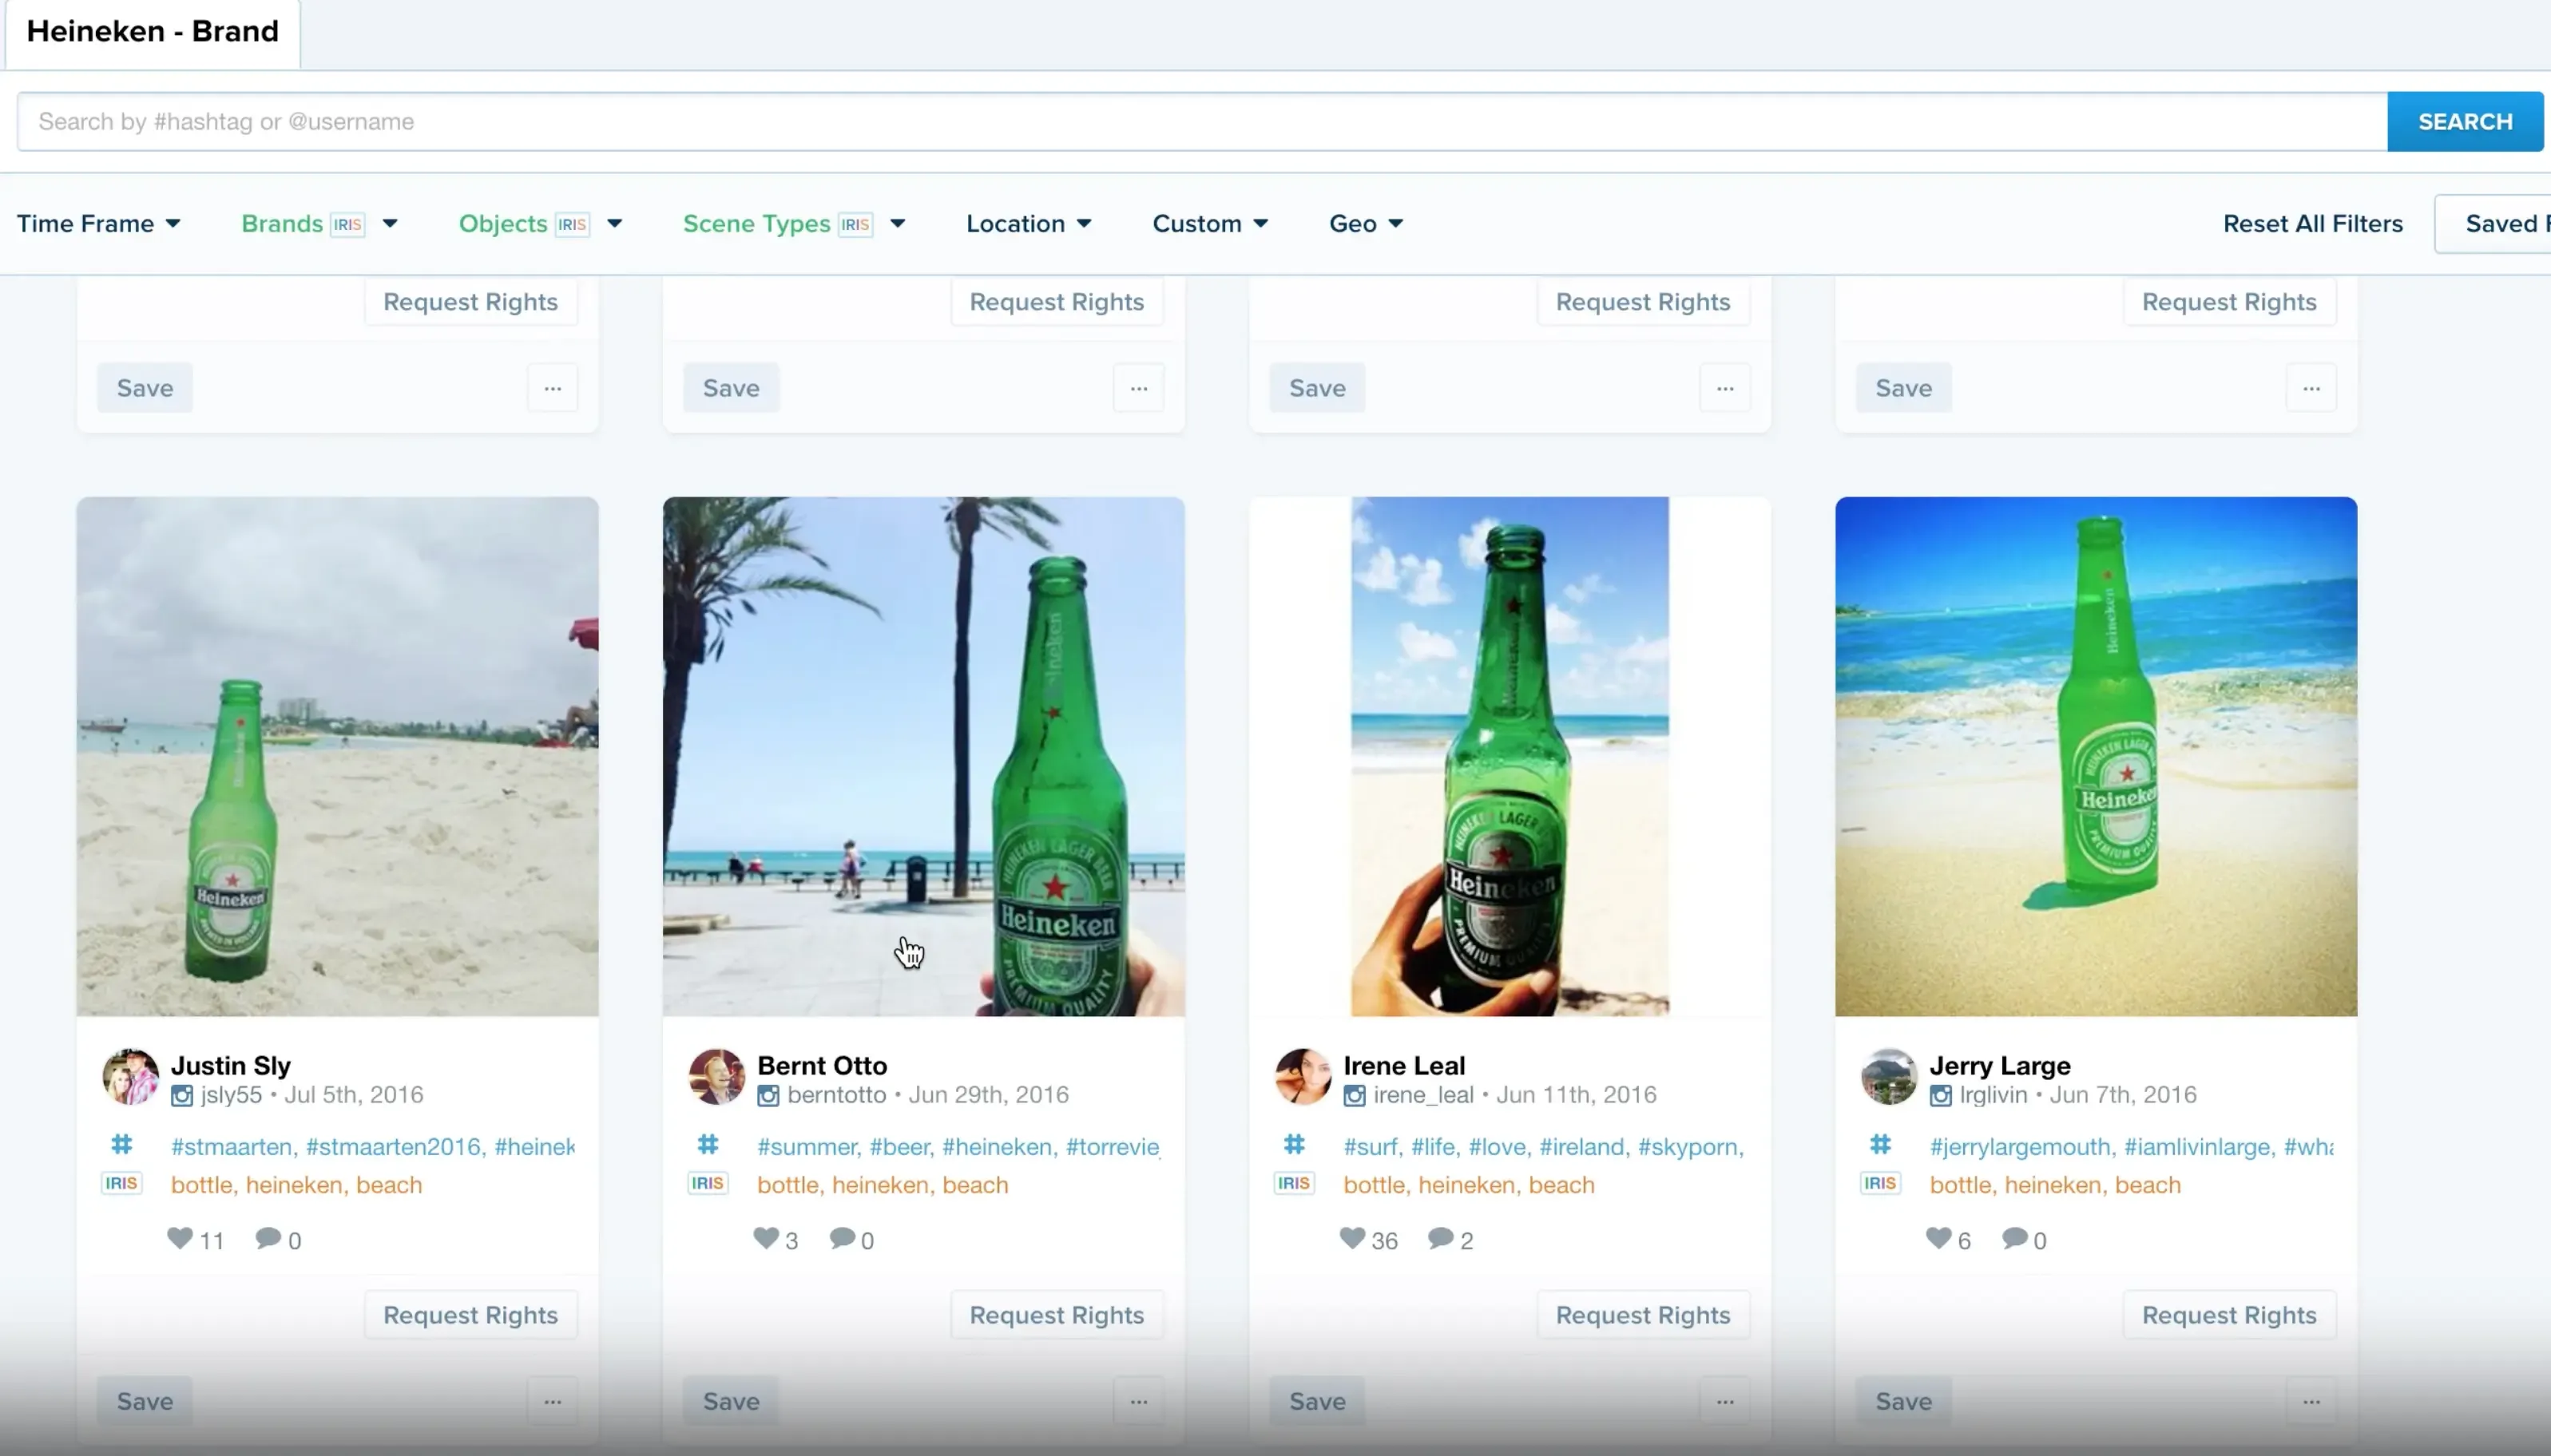Click the comment bubble on Irene Leal's post
Image resolution: width=2551 pixels, height=1456 pixels.
[1441, 1238]
